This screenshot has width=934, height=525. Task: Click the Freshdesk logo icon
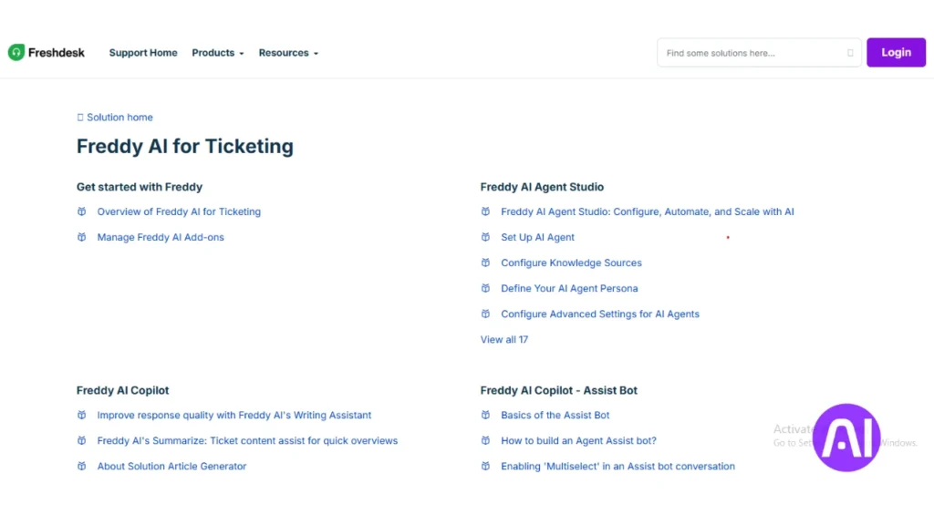pyautogui.click(x=16, y=52)
